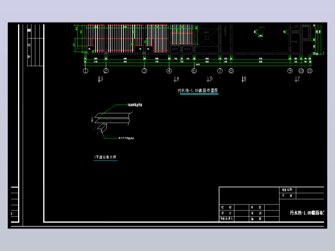The width and height of the screenshot is (335, 251).
Task: Click axis bubble 7
Action: pos(220,71)
